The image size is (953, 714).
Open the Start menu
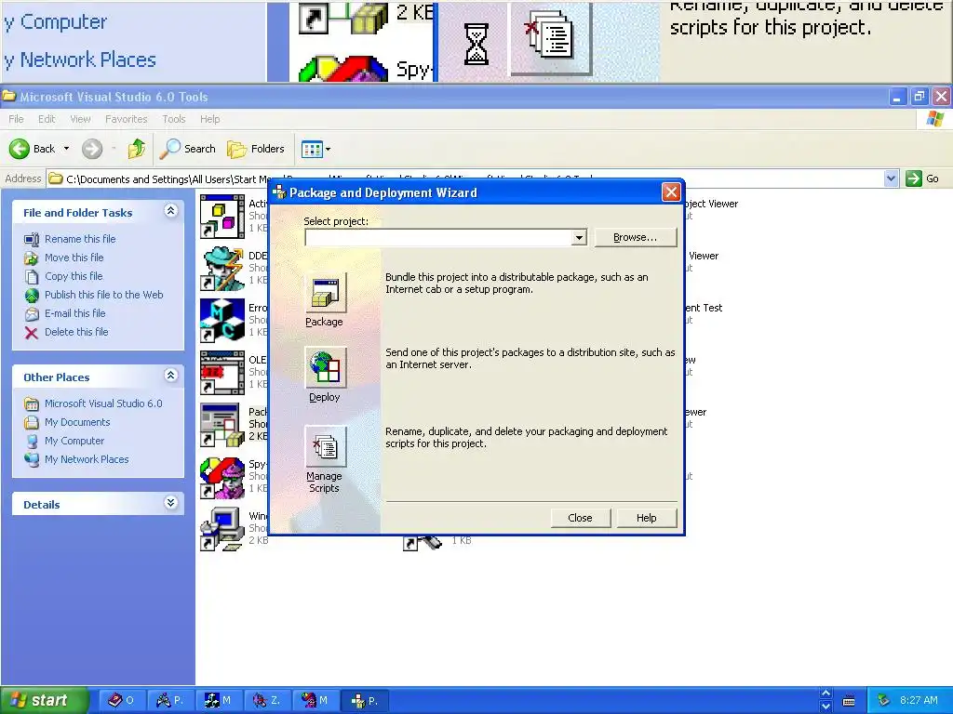tap(45, 701)
